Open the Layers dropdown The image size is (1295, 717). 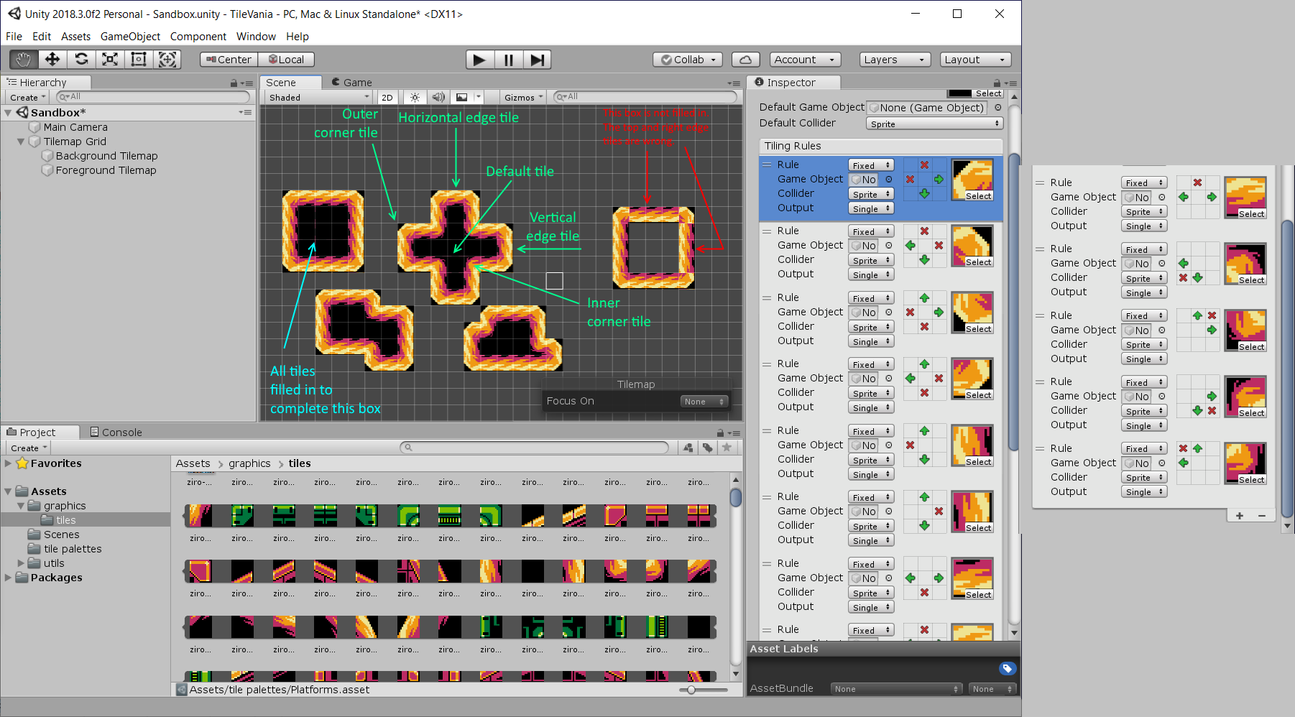click(894, 60)
